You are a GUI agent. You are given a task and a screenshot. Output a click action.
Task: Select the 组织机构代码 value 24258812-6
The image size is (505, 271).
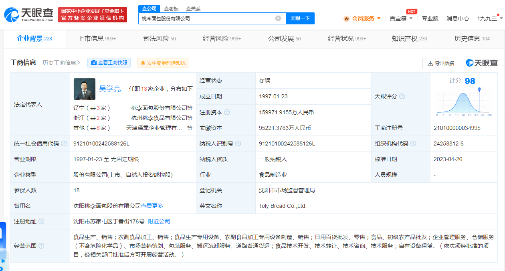(448, 143)
